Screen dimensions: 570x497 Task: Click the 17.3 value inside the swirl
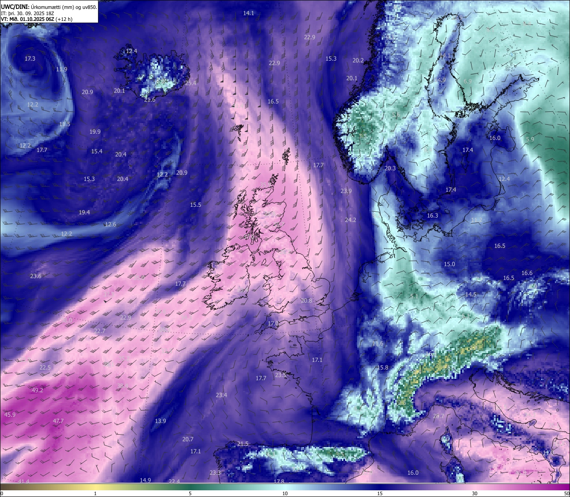[x=30, y=58]
